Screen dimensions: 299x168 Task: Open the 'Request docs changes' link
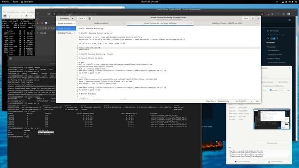click(x=277, y=35)
